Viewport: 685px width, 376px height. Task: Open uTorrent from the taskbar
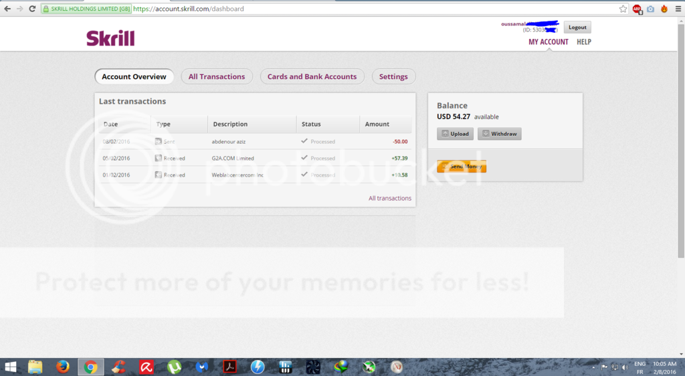[175, 367]
